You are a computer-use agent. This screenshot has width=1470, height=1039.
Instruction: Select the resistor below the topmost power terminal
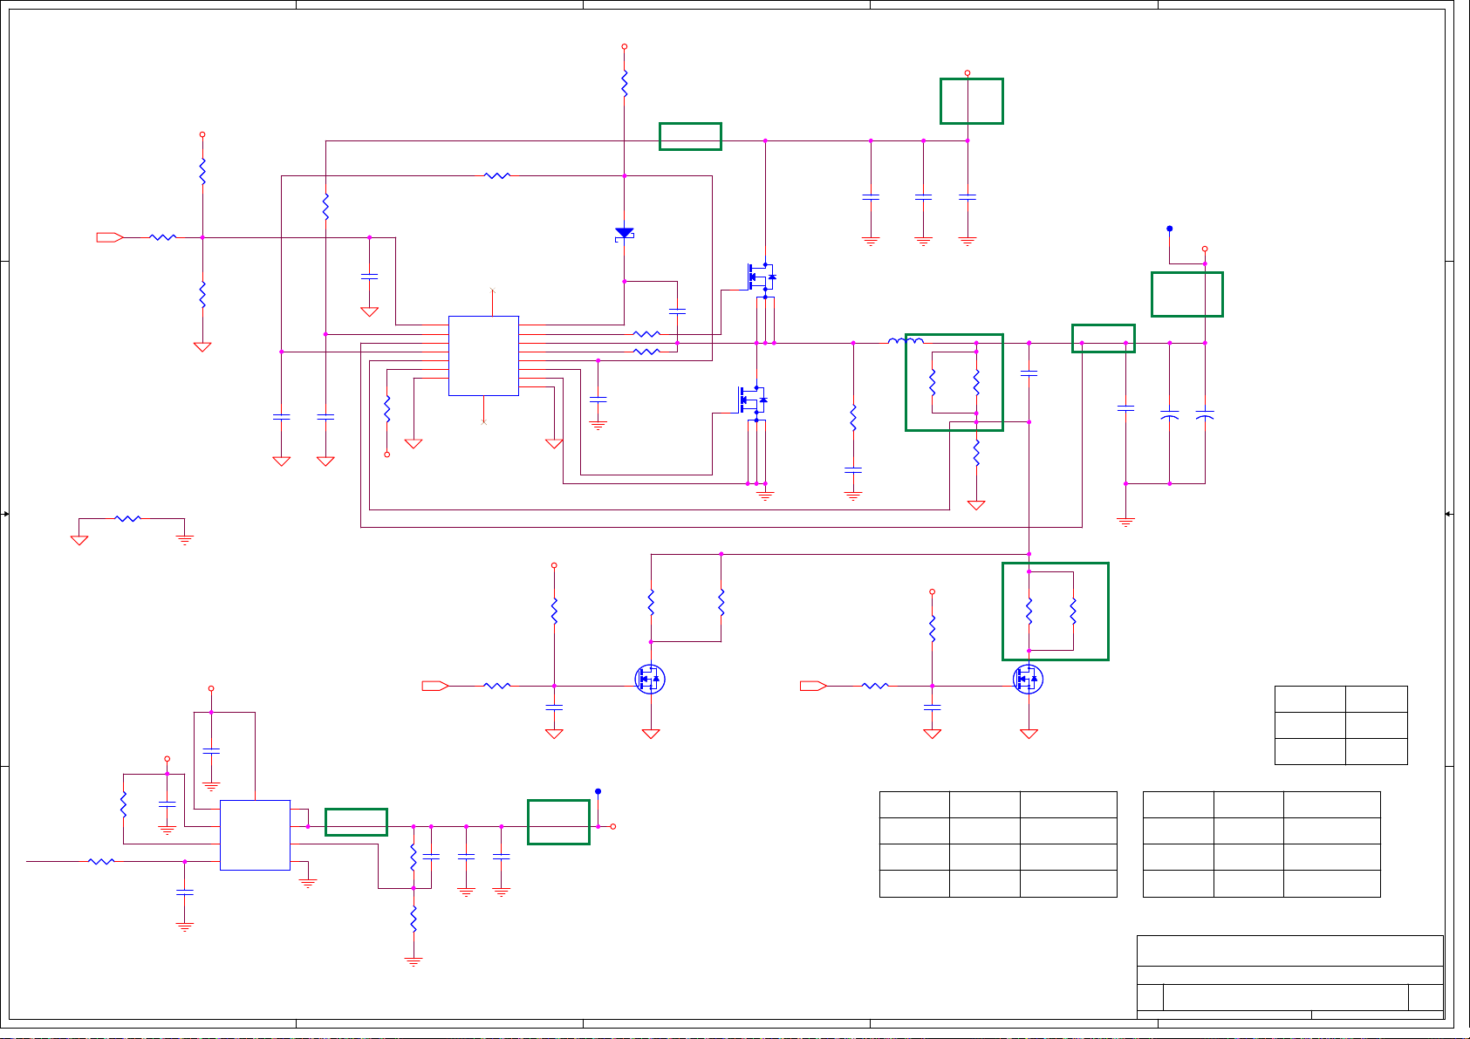[x=625, y=85]
